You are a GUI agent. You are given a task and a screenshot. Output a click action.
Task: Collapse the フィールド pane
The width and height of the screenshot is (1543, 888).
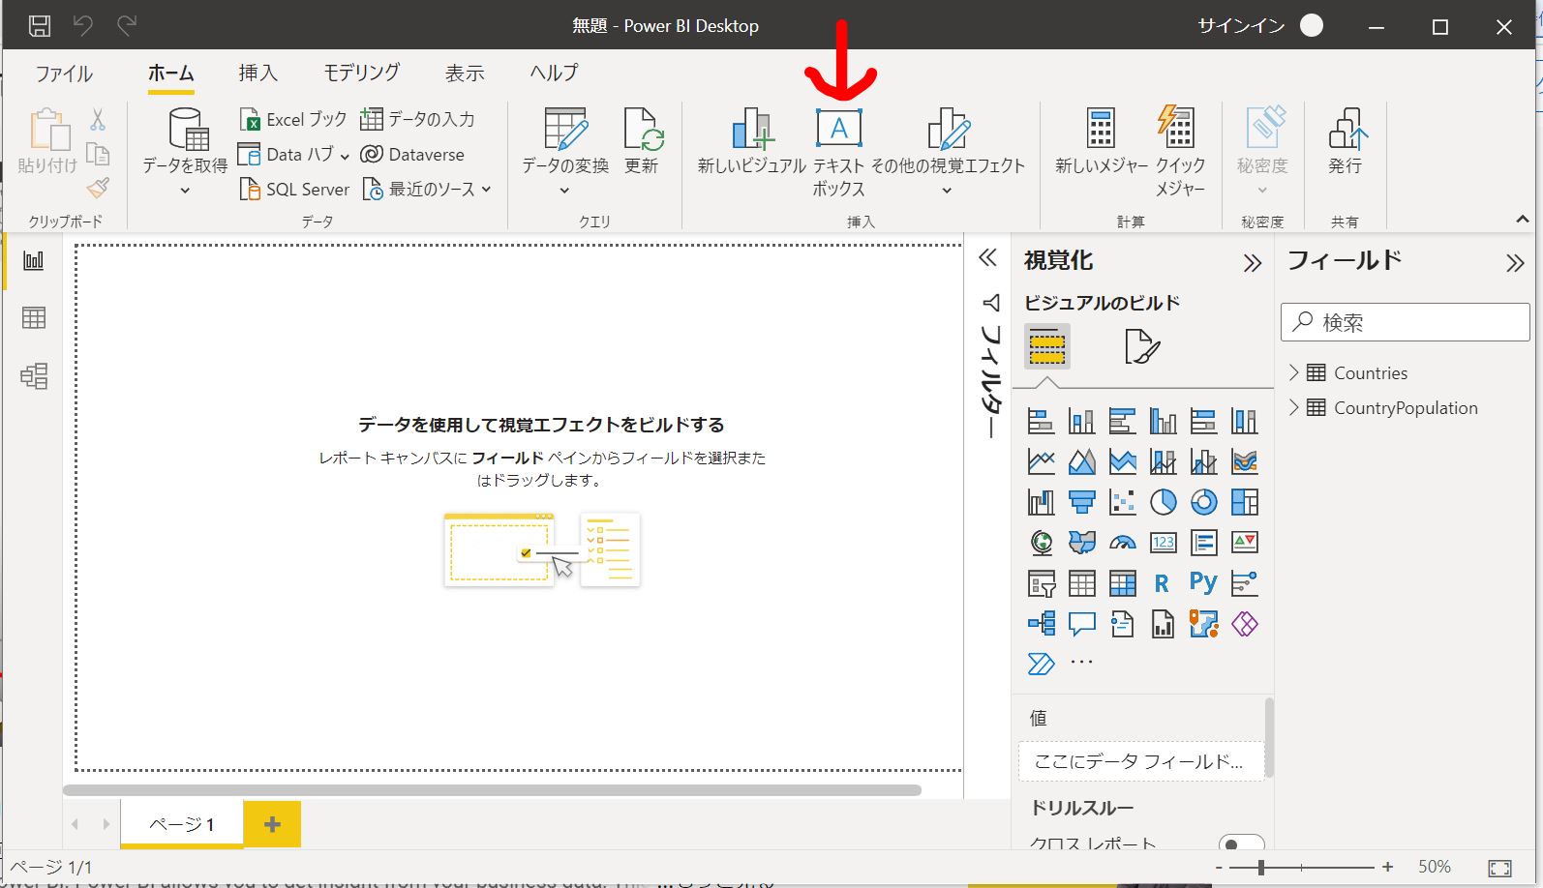(1515, 263)
